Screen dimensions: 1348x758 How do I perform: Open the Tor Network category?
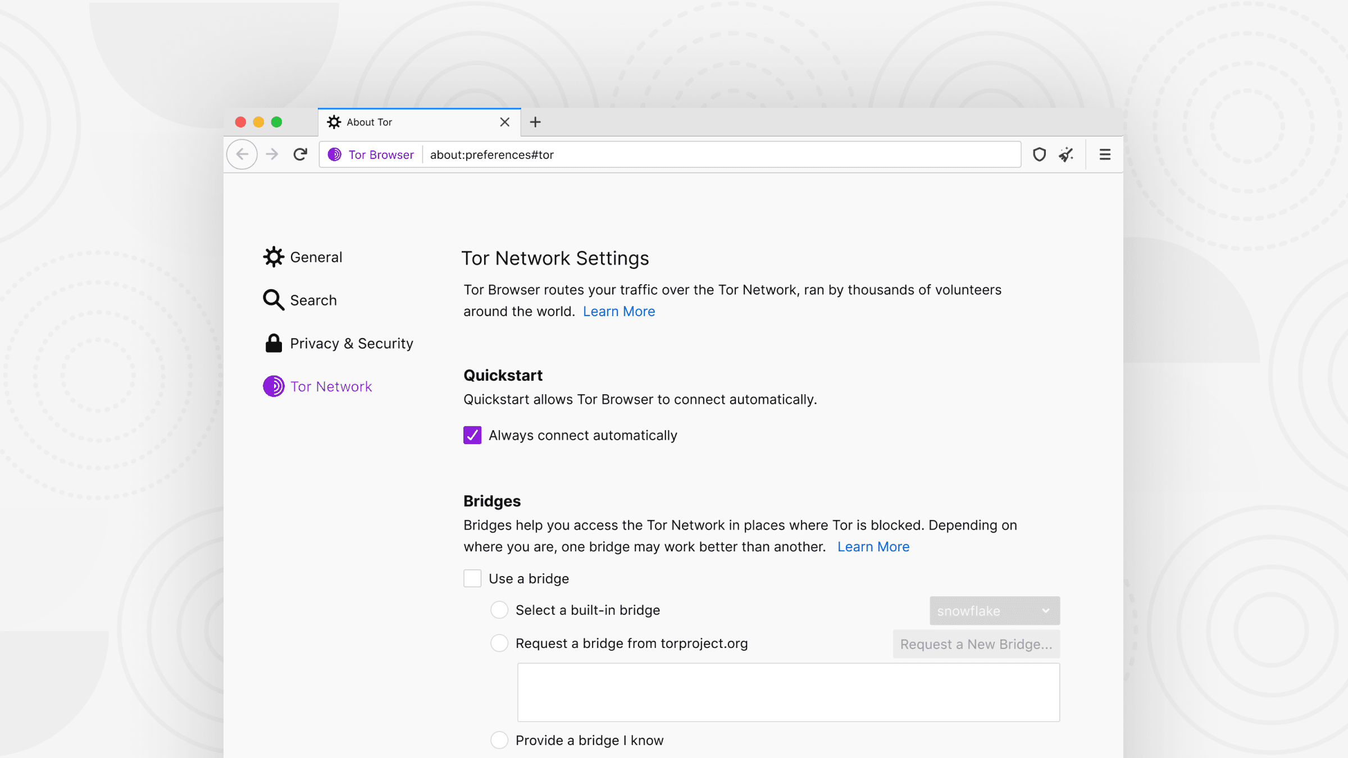click(317, 386)
